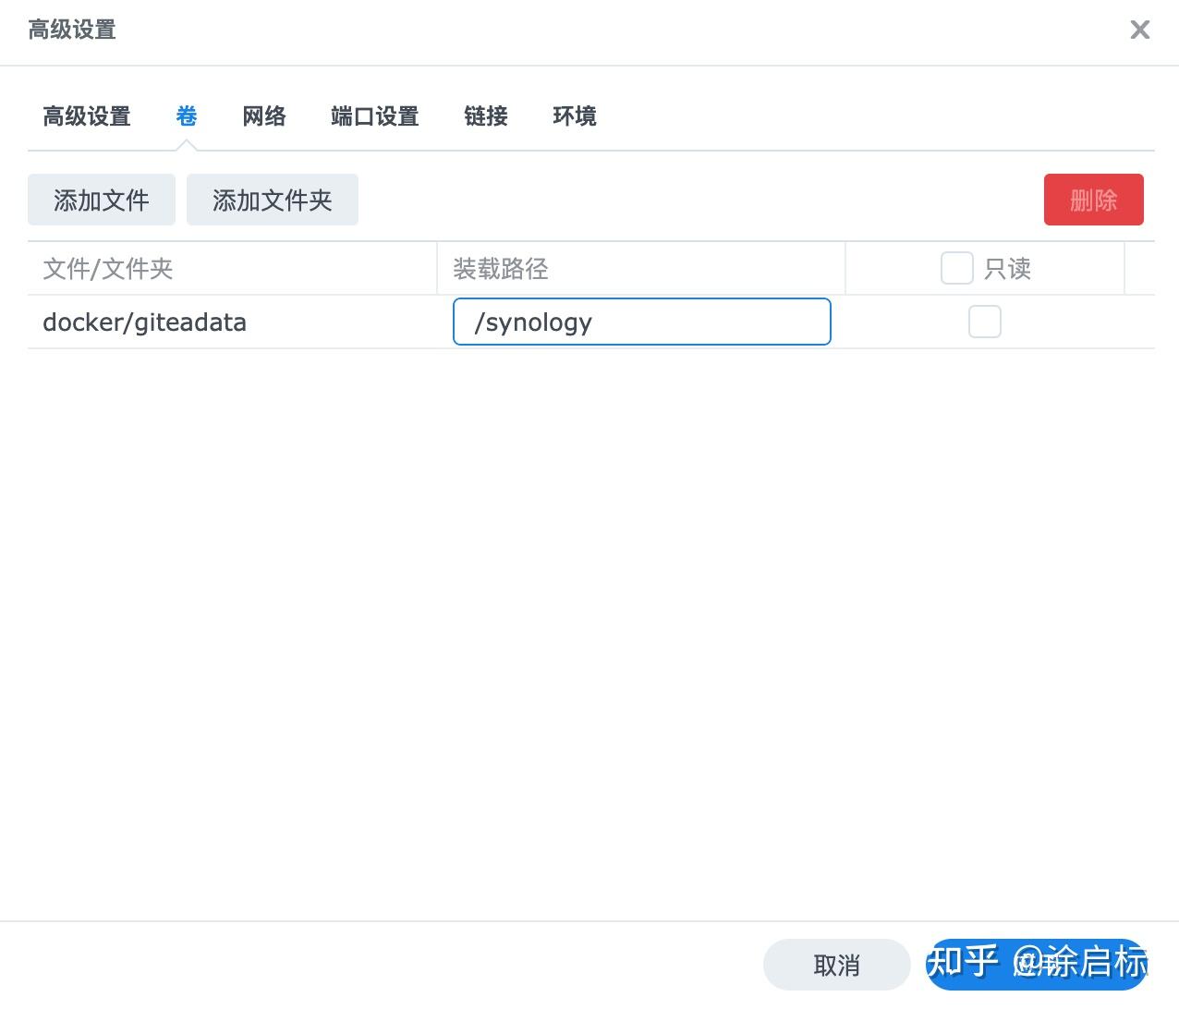Click the 取消 button
1179x1009 pixels.
835,964
